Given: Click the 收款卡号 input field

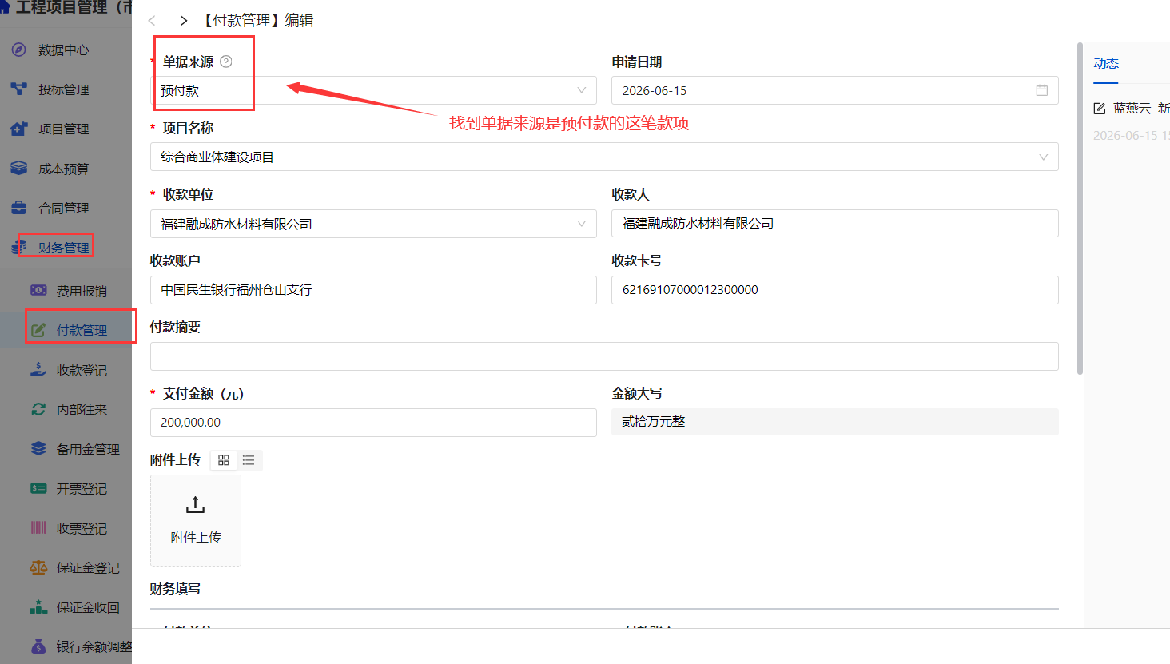Looking at the screenshot, I should (x=835, y=290).
